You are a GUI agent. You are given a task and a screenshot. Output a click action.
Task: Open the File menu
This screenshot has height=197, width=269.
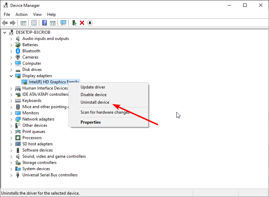point(7,14)
